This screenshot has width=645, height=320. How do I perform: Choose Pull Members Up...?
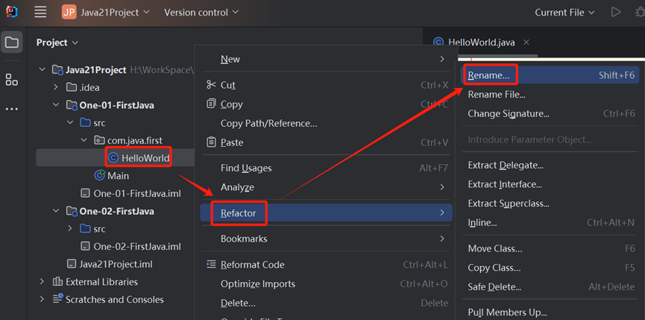click(x=551, y=313)
